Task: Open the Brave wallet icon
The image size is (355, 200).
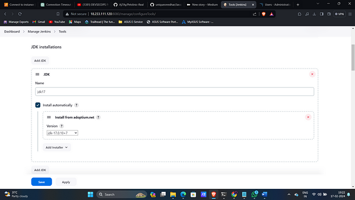Action: [329, 14]
